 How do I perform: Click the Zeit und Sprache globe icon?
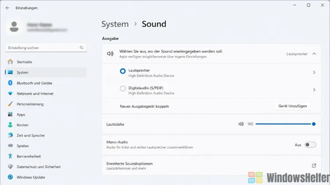point(10,135)
